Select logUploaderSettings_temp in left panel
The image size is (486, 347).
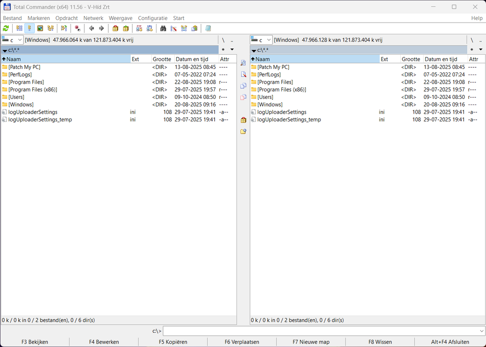(119, 120)
